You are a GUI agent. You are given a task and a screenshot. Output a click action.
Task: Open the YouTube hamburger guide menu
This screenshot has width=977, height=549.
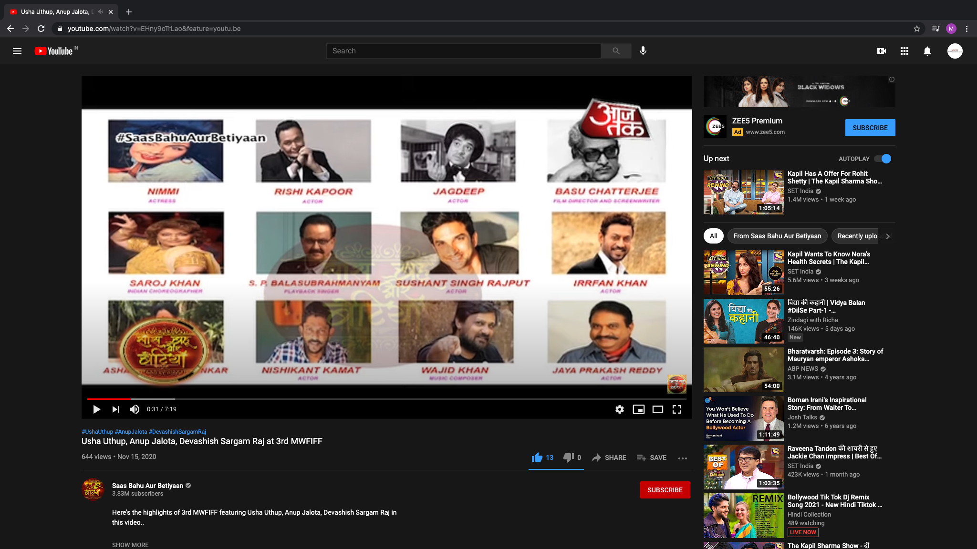(17, 51)
